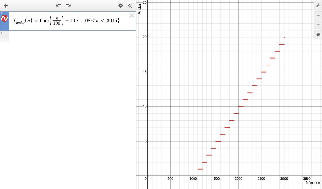Click the lowest red step segment at y=1

[x=200, y=169]
